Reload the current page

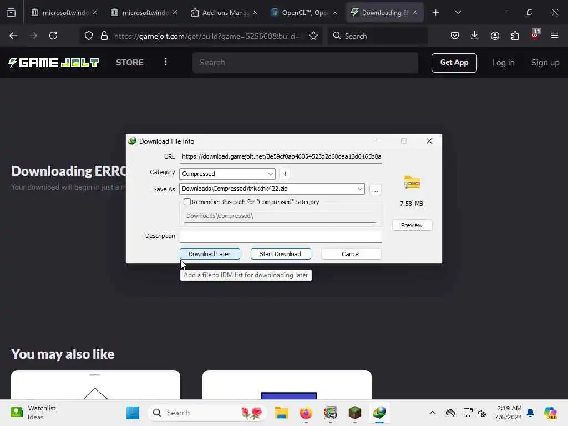click(x=53, y=35)
